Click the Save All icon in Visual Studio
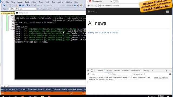Image resolution: width=173 pixels, height=97 pixels. (23, 5)
